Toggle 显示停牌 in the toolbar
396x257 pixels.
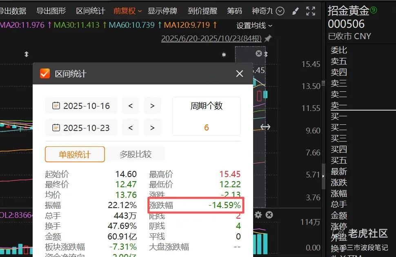point(162,11)
